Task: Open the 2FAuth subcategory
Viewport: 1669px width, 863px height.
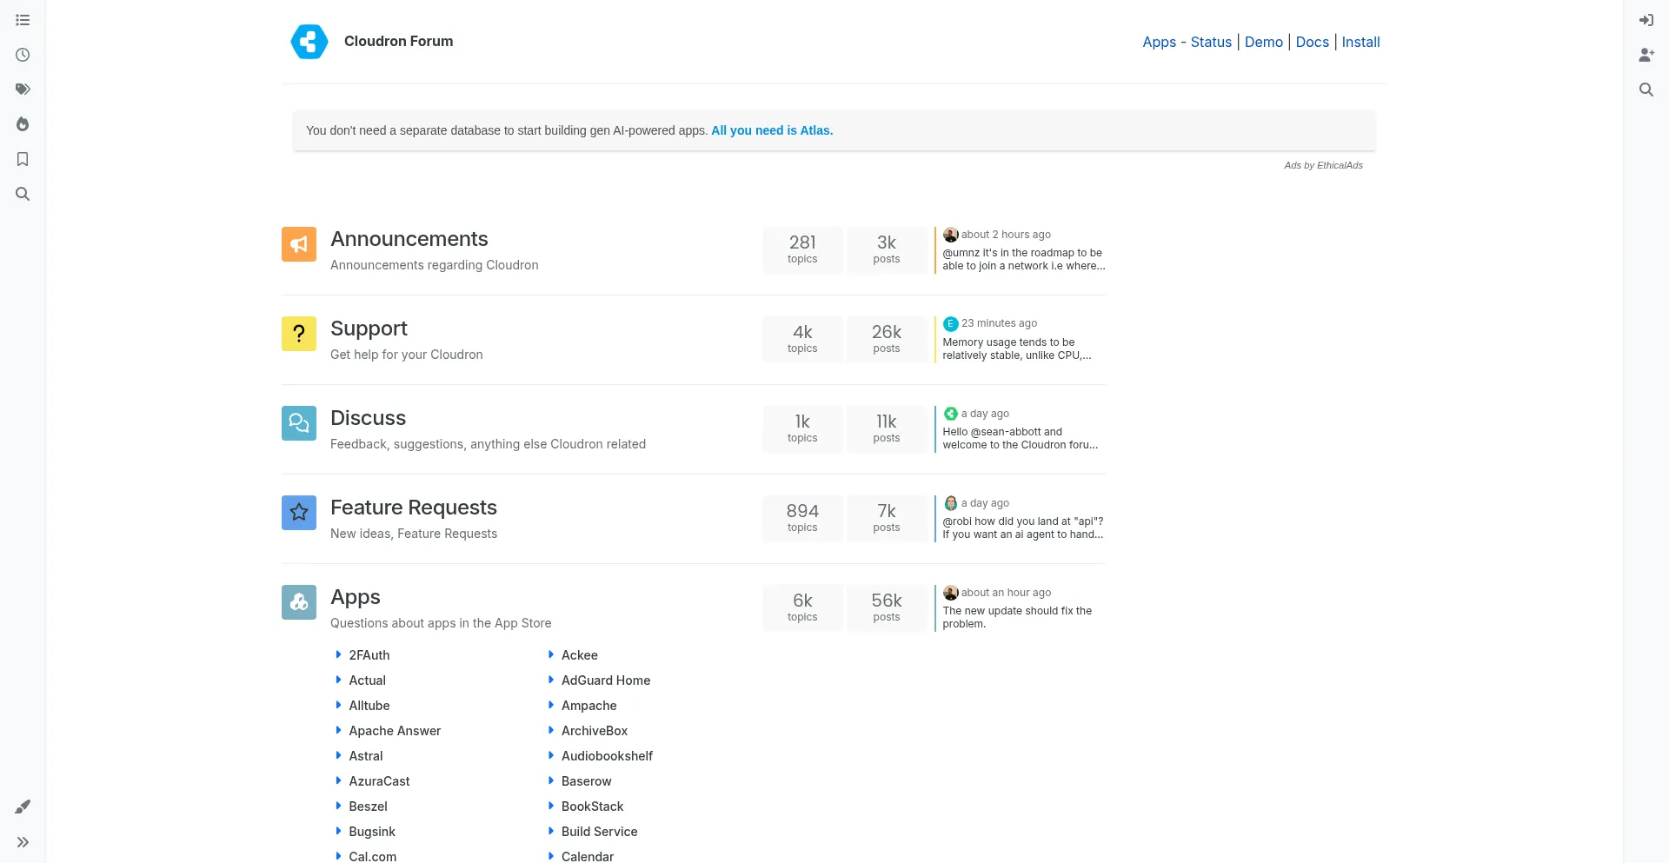Action: 369,655
